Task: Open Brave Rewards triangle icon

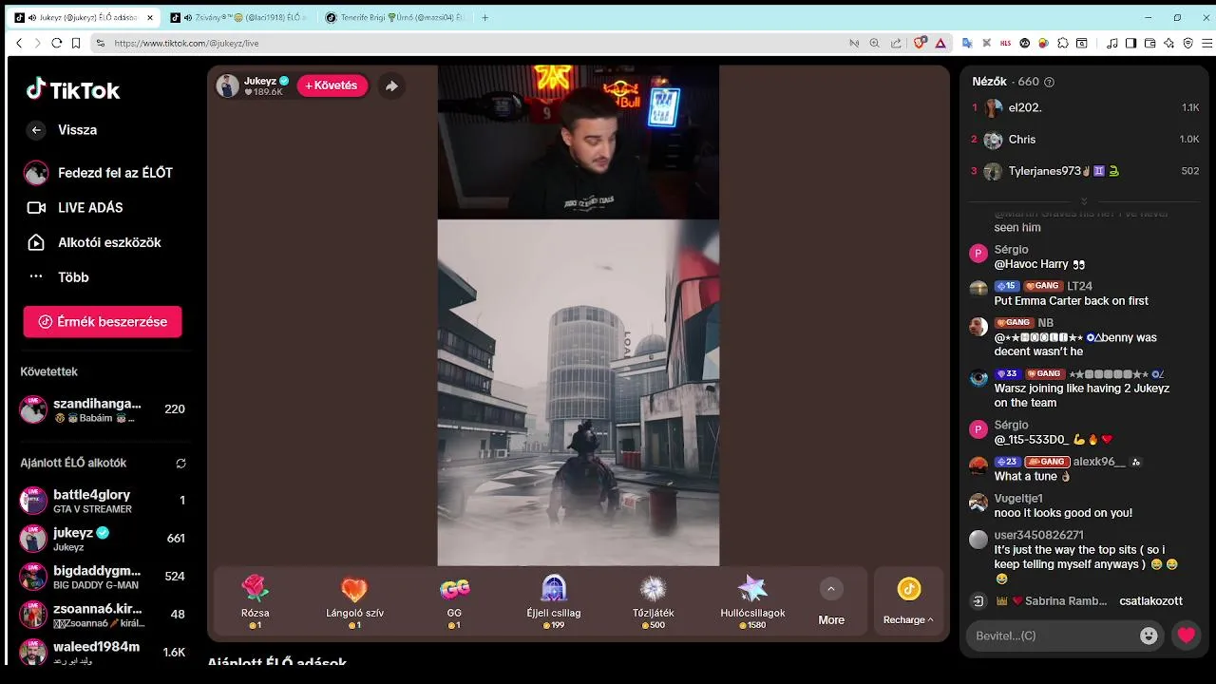Action: click(940, 43)
